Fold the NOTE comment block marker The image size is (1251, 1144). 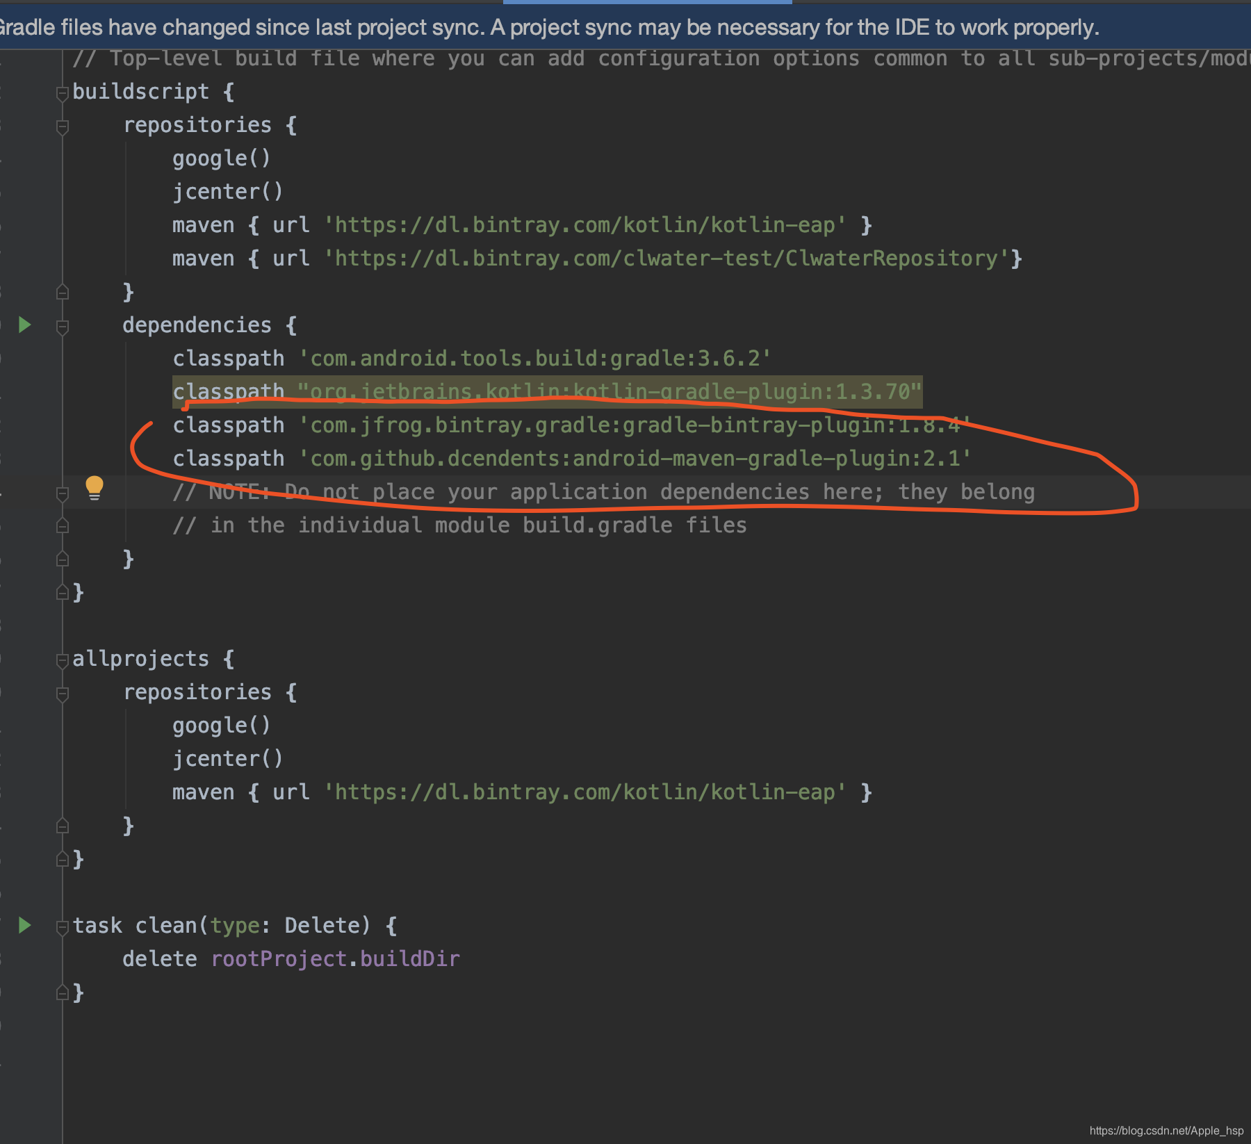point(63,493)
